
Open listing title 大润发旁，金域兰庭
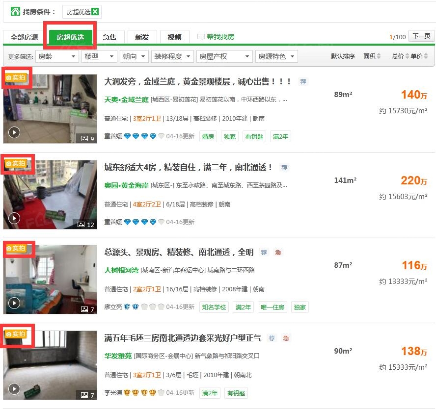pos(198,81)
